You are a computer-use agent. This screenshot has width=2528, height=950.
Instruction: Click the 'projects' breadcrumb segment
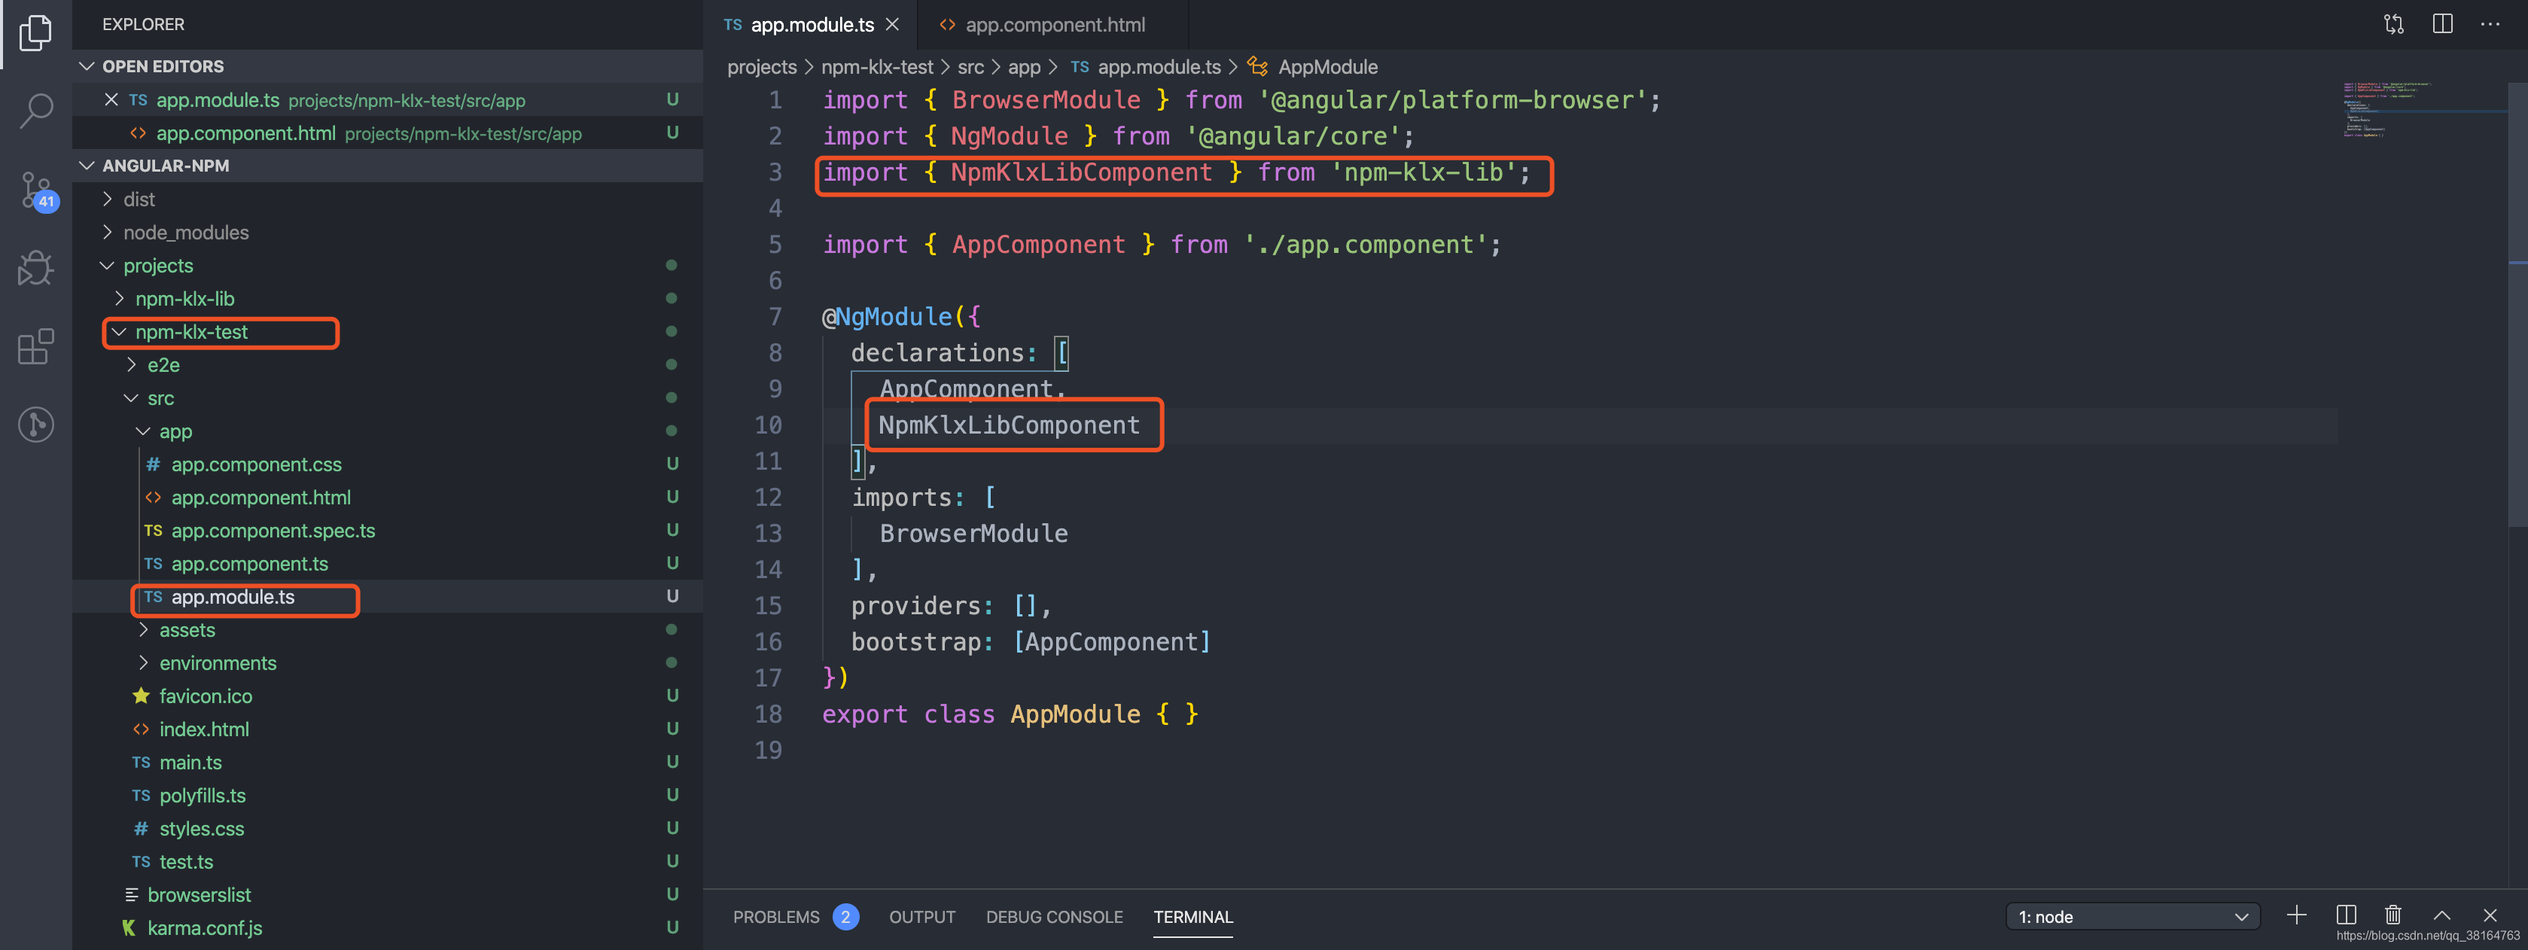[x=762, y=67]
